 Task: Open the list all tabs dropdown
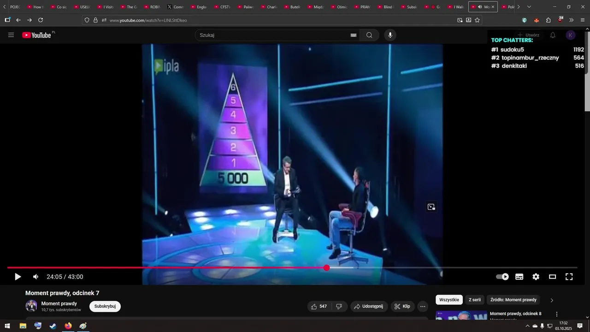529,7
